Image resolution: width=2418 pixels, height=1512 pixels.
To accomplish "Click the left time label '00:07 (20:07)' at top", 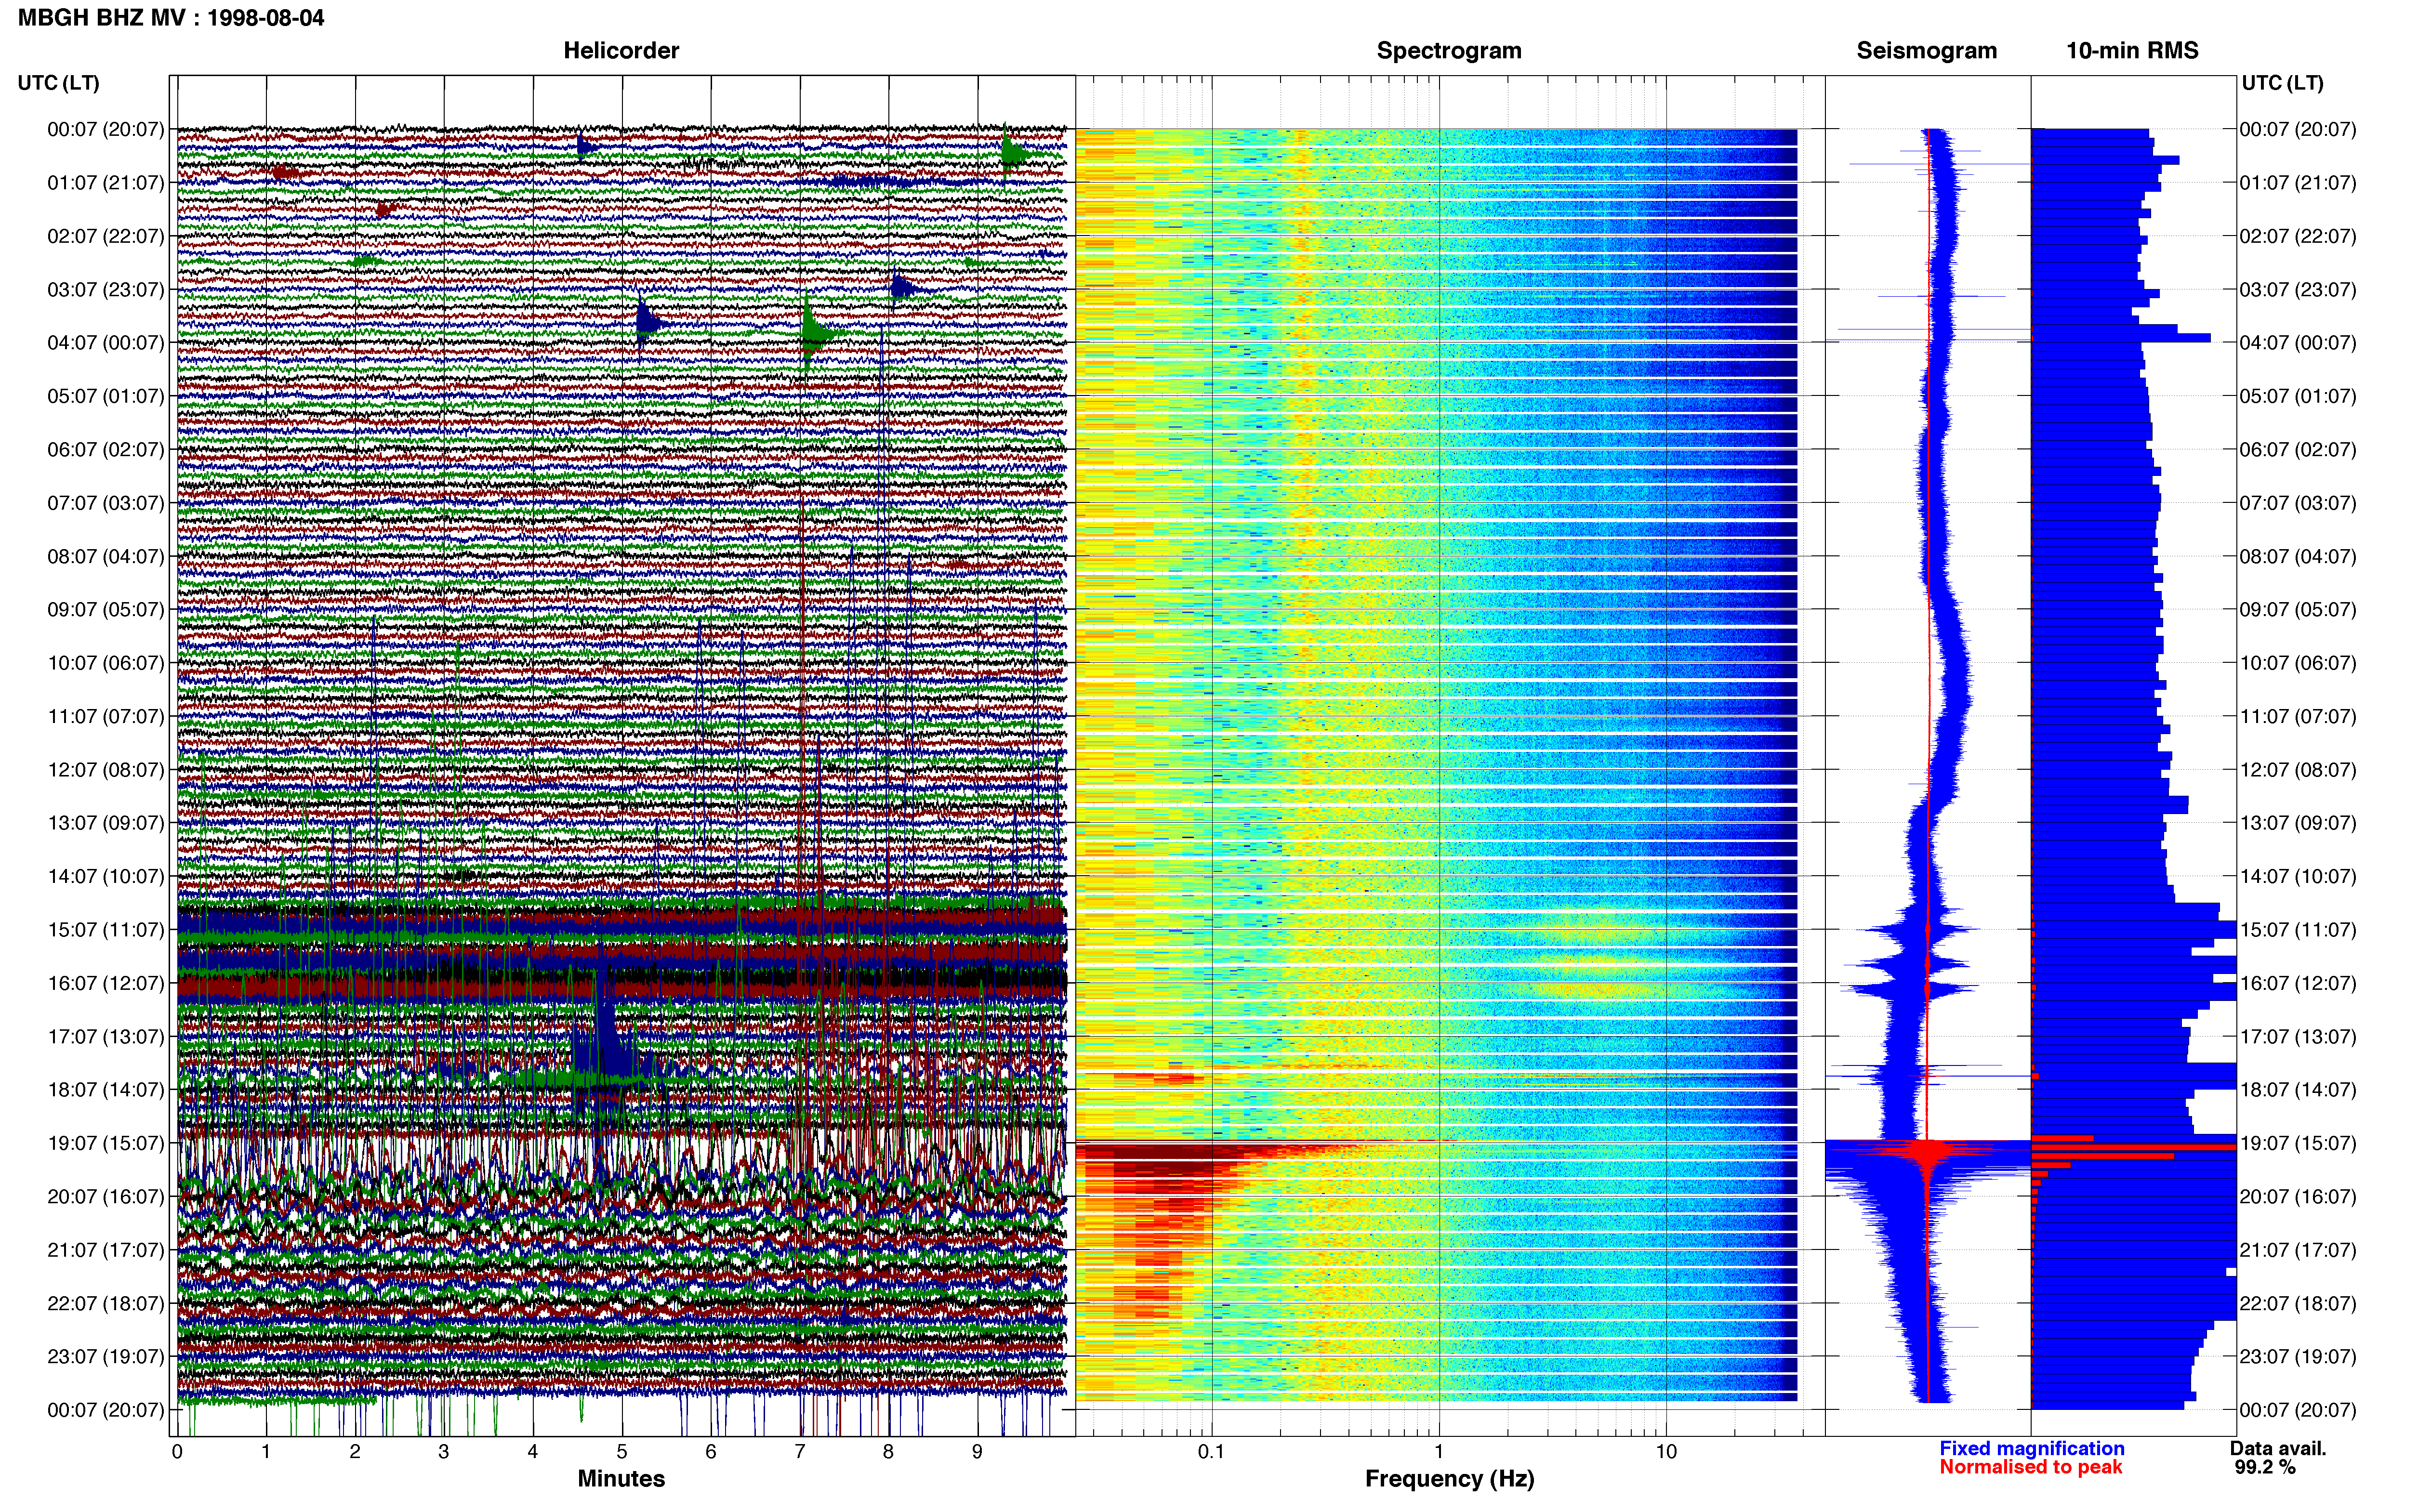I will point(106,129).
